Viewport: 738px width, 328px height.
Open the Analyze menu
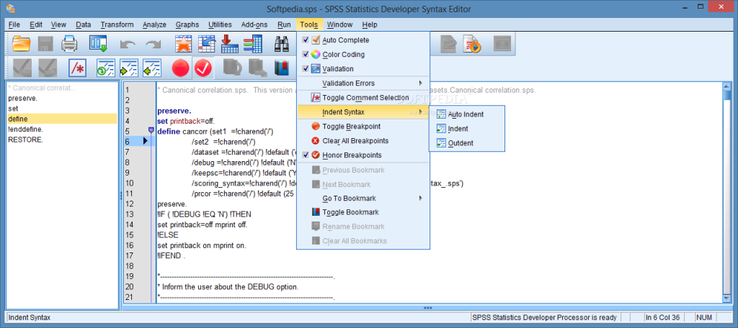pyautogui.click(x=154, y=24)
